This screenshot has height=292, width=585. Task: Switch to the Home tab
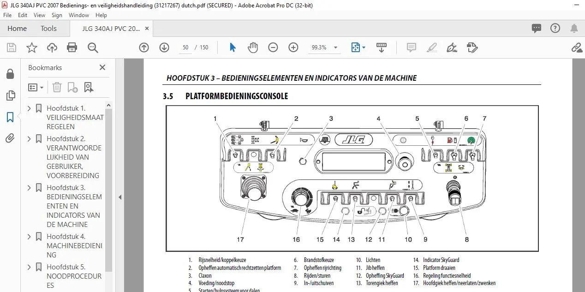tap(17, 29)
